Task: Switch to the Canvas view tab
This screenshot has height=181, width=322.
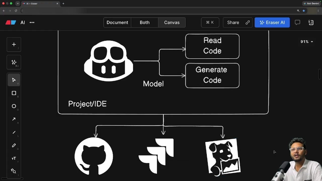Action: [172, 22]
